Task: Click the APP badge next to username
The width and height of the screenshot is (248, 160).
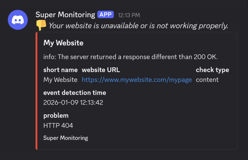Action: click(x=106, y=15)
